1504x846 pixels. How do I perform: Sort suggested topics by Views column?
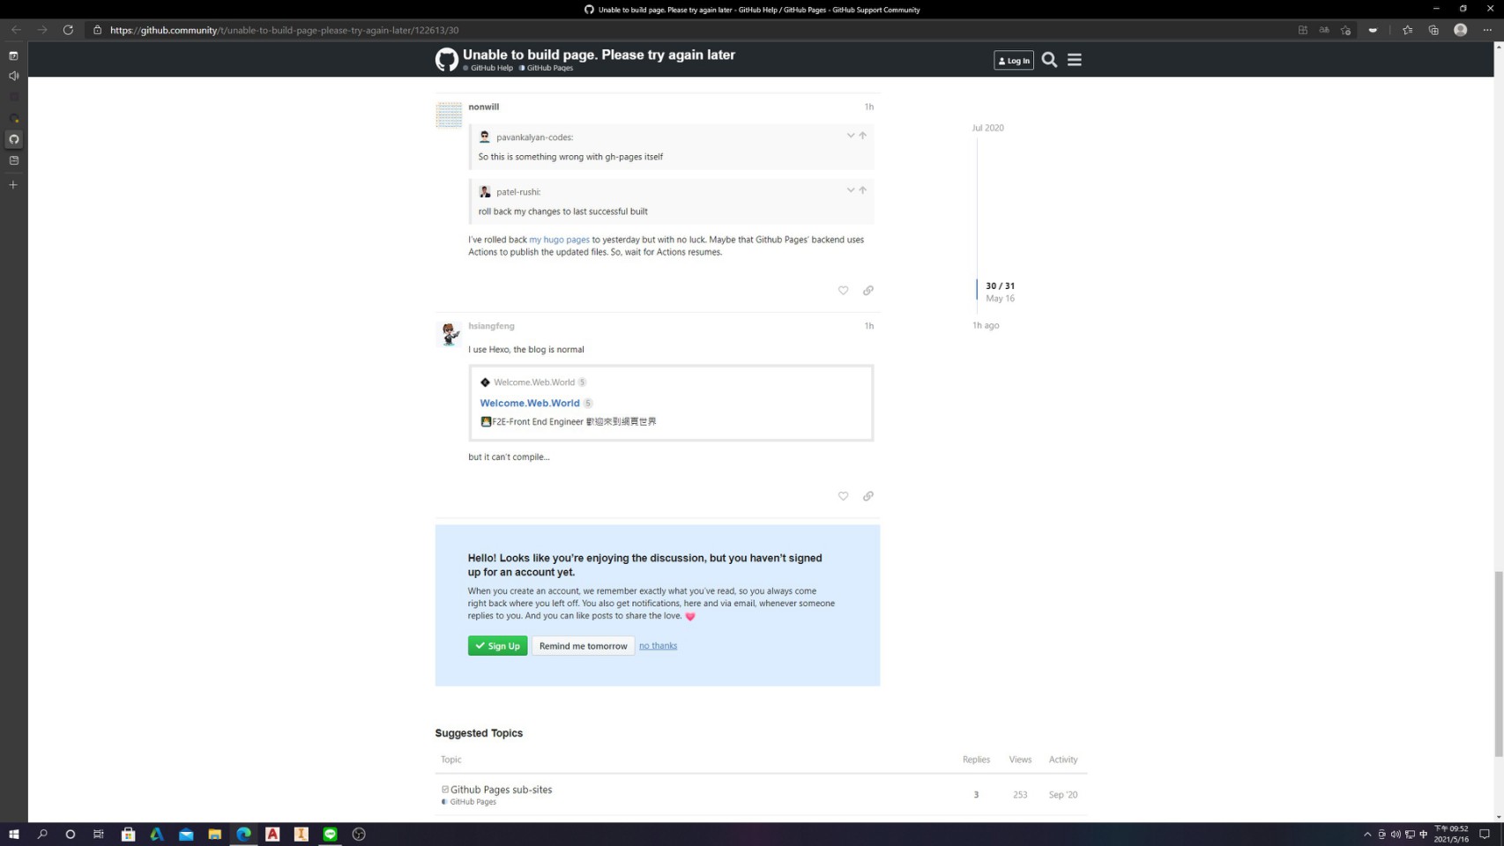tap(1020, 760)
